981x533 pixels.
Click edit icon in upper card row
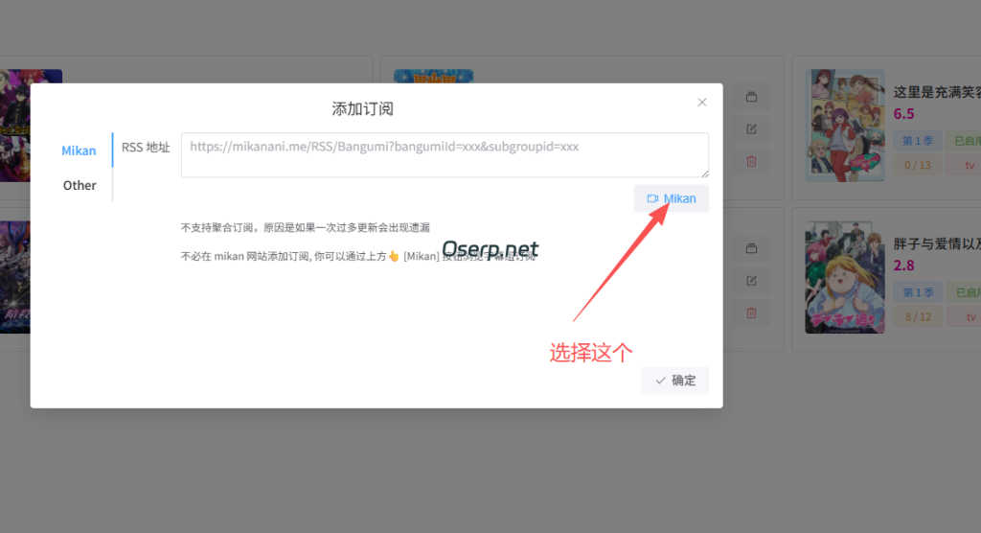pos(751,129)
